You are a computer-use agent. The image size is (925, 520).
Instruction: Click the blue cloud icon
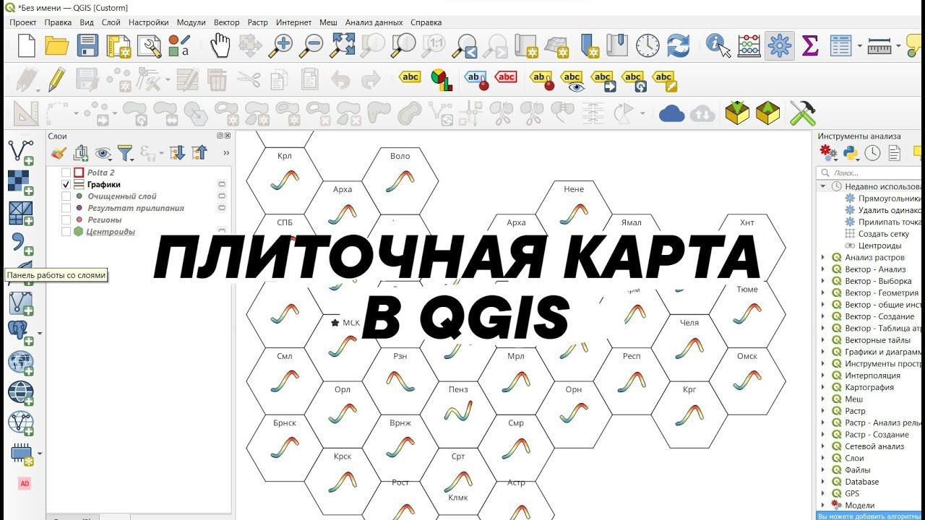672,113
